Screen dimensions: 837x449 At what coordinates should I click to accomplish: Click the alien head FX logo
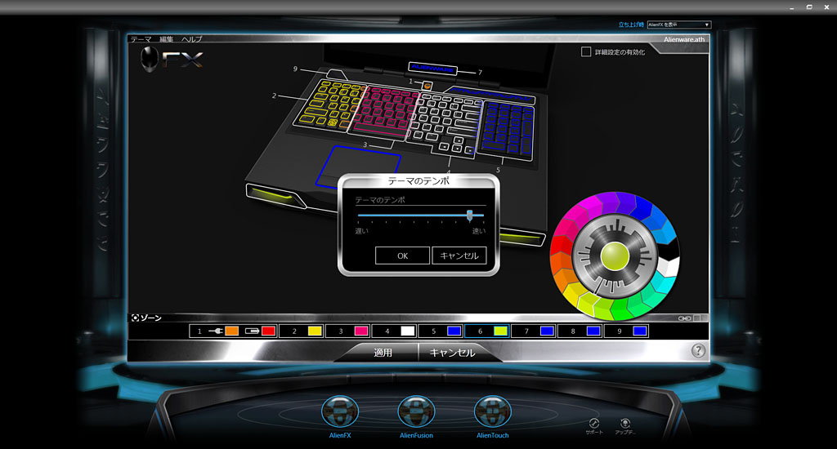[x=150, y=59]
